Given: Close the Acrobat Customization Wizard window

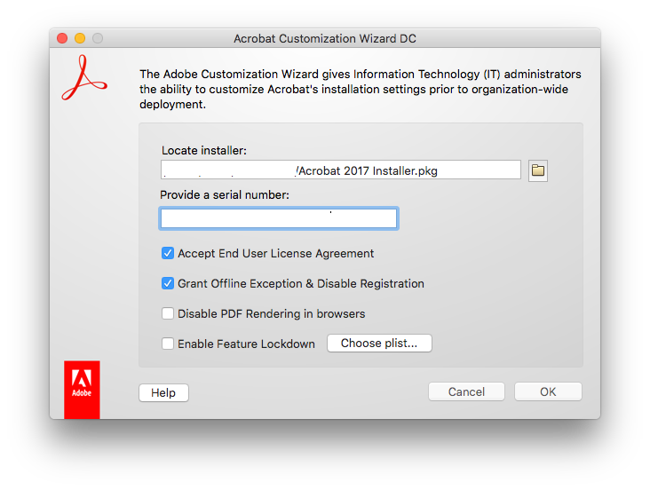Looking at the screenshot, I should pos(62,38).
